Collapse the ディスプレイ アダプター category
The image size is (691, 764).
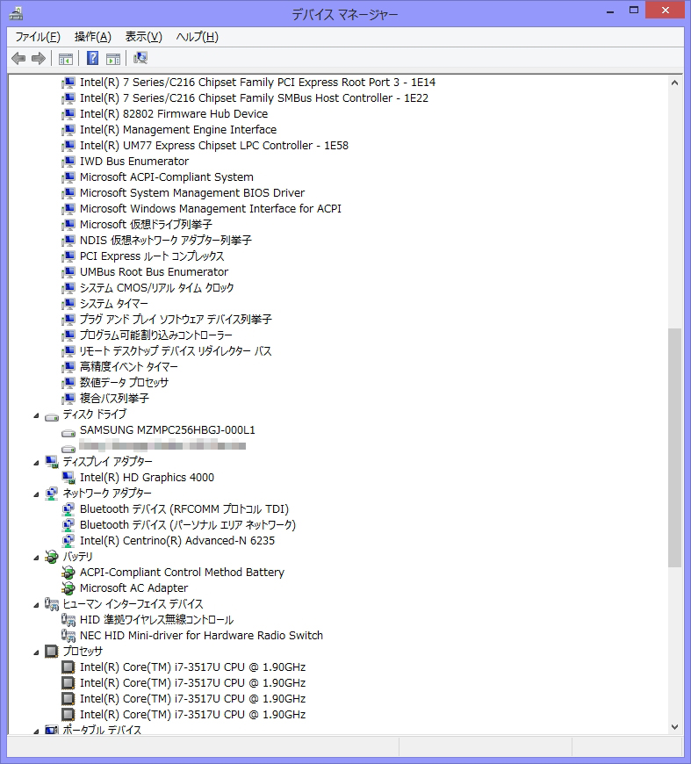pyautogui.click(x=36, y=463)
